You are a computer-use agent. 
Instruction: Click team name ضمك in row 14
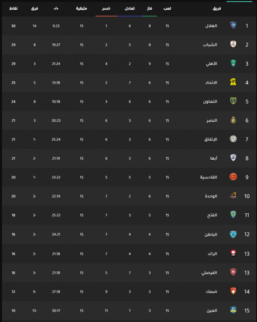(x=211, y=292)
